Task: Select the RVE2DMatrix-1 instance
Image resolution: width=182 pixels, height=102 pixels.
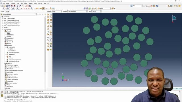Action: 12,51
